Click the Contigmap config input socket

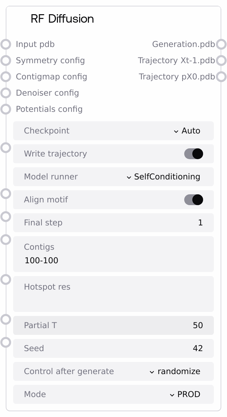coord(6,77)
